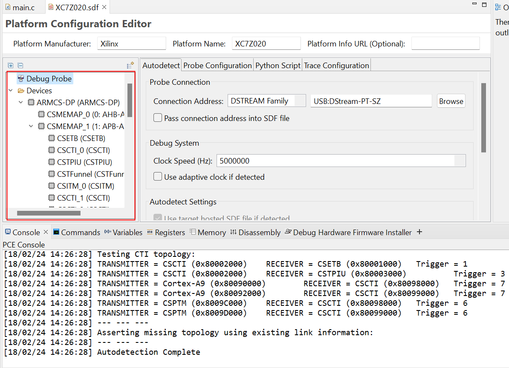Toggle Use adaptive clock if detected

158,177
